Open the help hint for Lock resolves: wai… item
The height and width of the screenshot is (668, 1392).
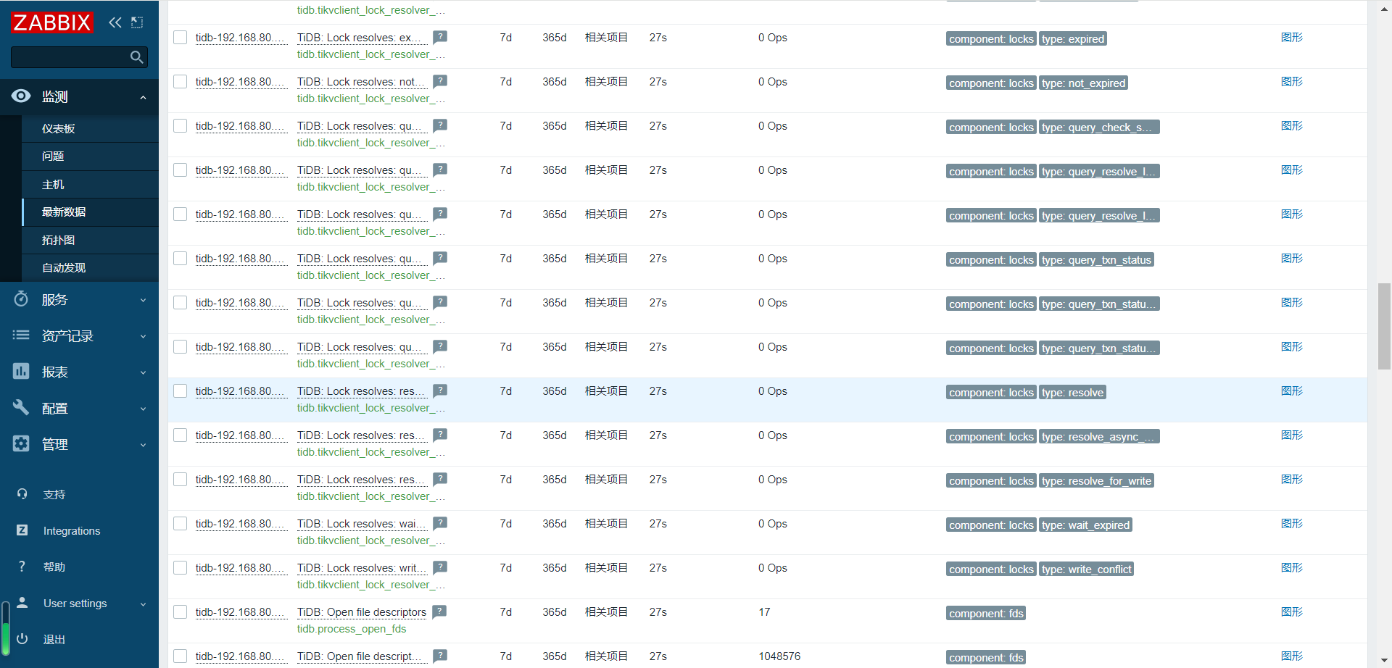(440, 523)
